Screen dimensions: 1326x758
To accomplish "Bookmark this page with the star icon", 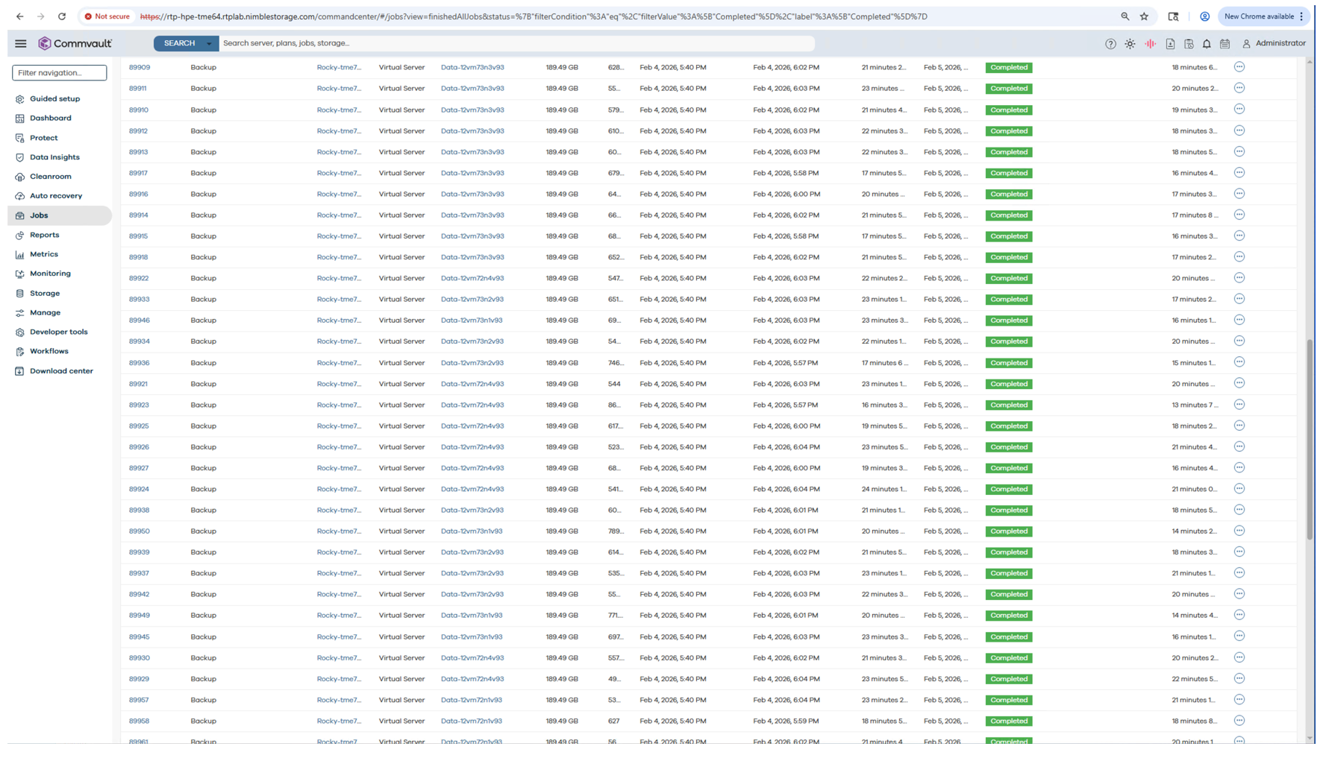I will [x=1144, y=16].
